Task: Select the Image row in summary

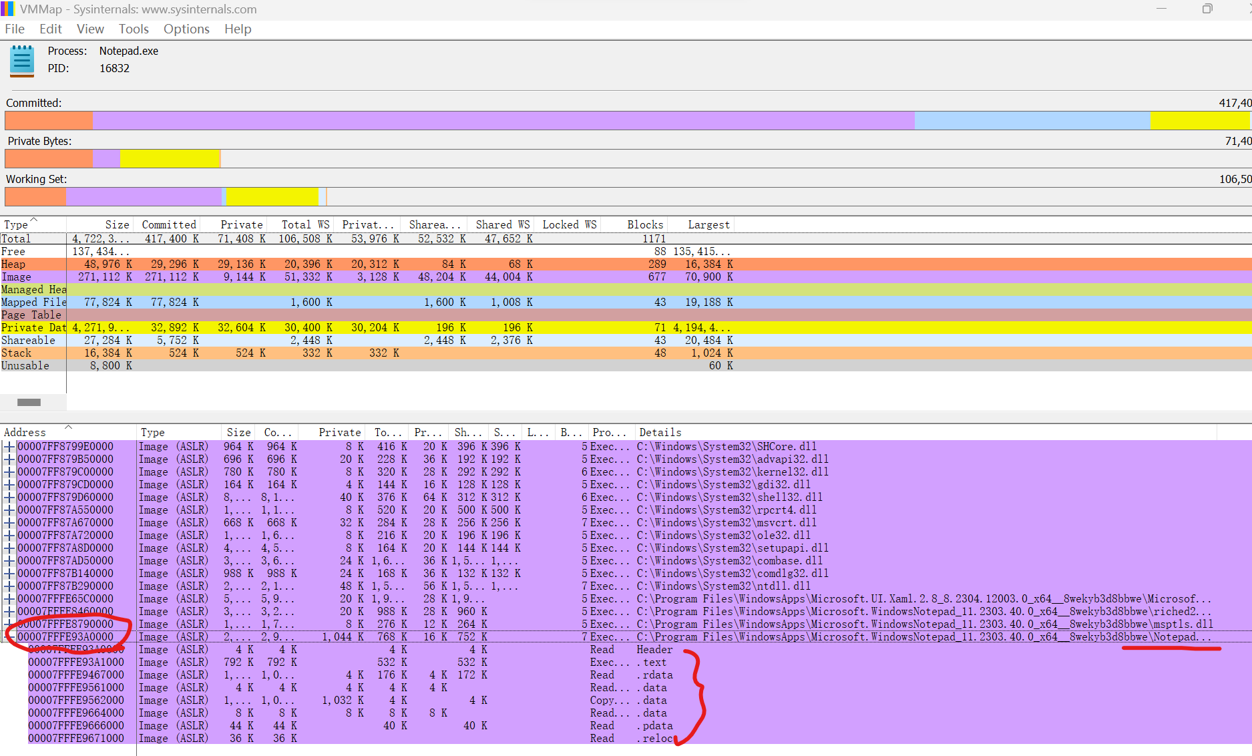Action: pos(626,276)
